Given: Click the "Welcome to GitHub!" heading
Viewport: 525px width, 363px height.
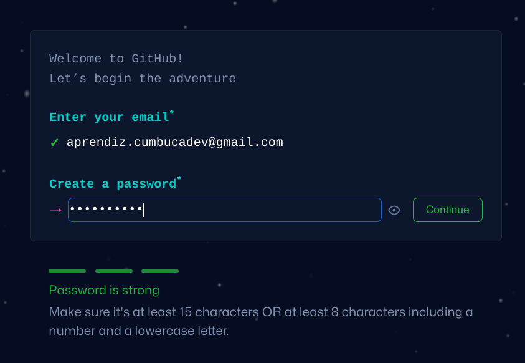Looking at the screenshot, I should tap(116, 59).
